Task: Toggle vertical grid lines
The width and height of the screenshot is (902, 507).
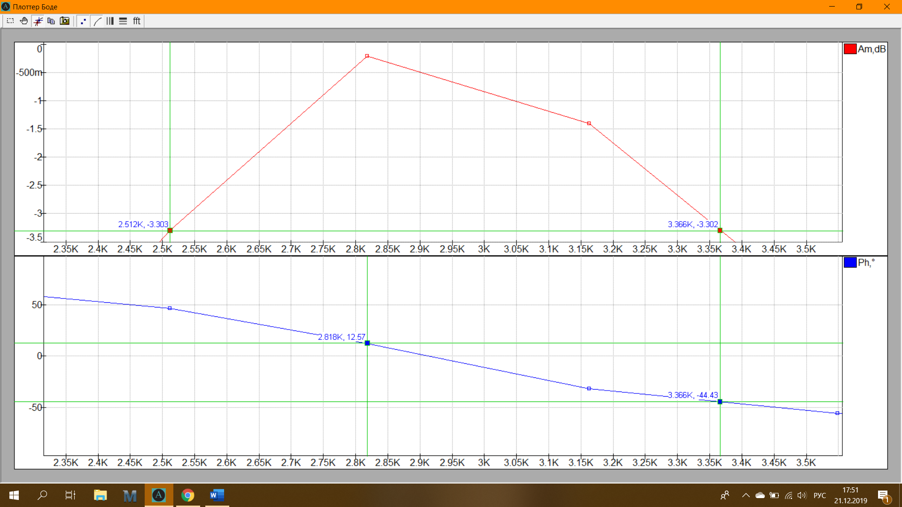Action: [x=110, y=21]
